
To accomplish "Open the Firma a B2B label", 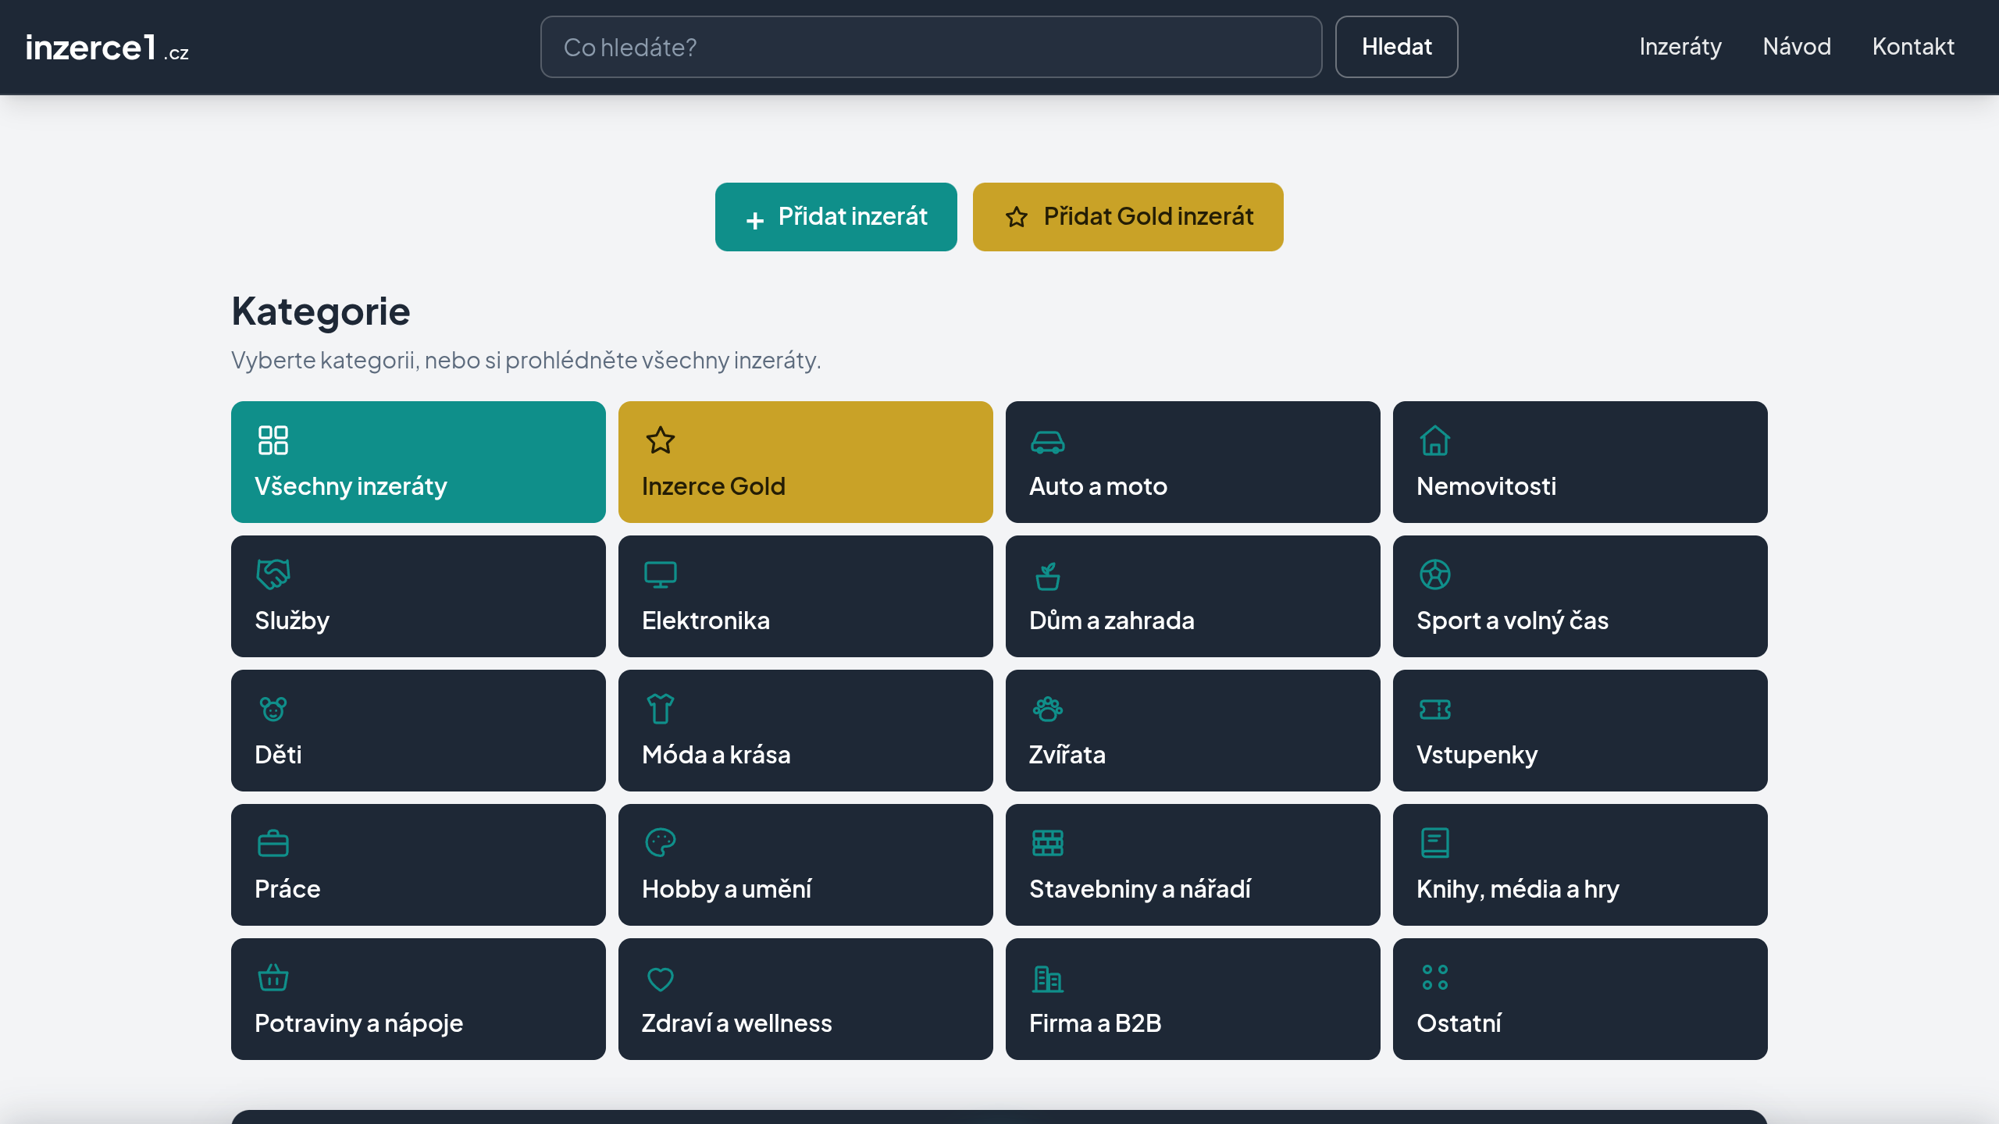I will click(1096, 1023).
